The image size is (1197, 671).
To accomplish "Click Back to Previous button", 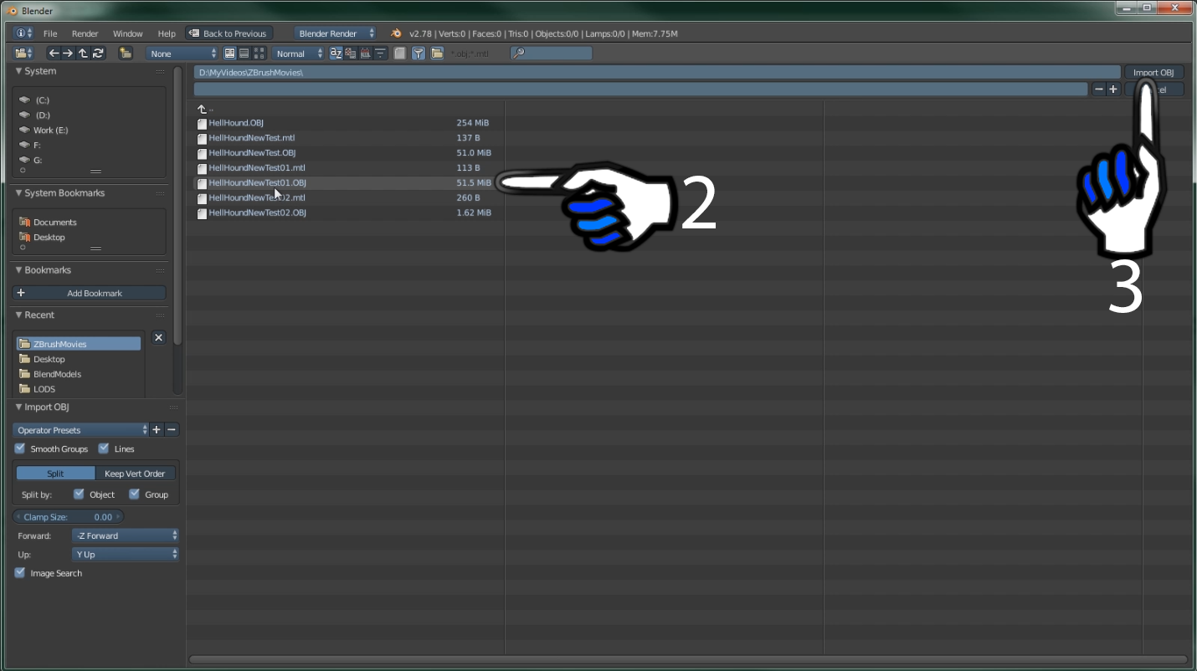I will pyautogui.click(x=229, y=33).
